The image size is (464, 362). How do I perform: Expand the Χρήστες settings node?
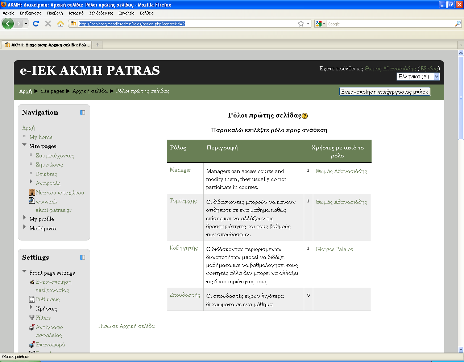(31, 307)
